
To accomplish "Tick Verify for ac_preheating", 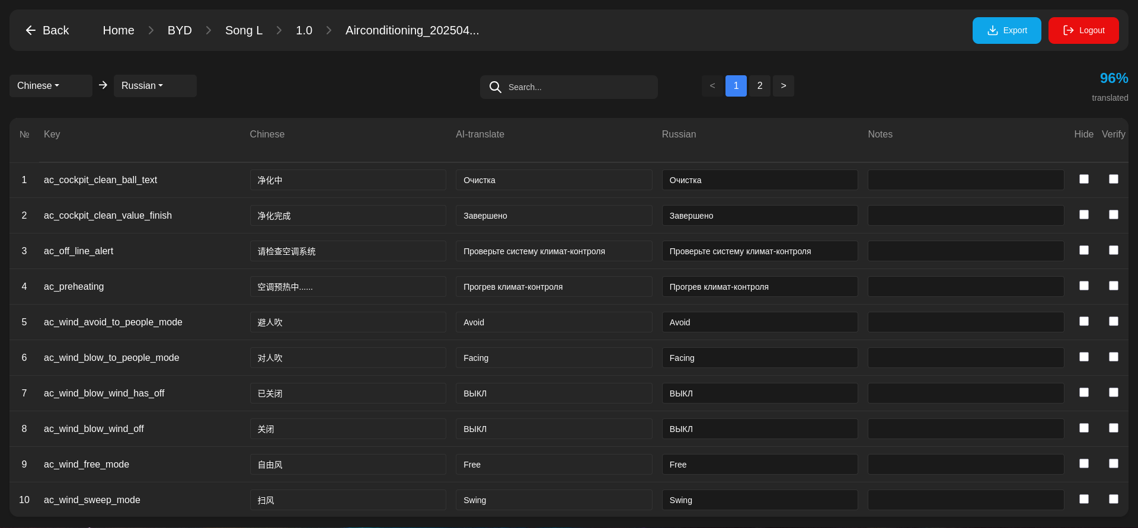I will 1114,286.
